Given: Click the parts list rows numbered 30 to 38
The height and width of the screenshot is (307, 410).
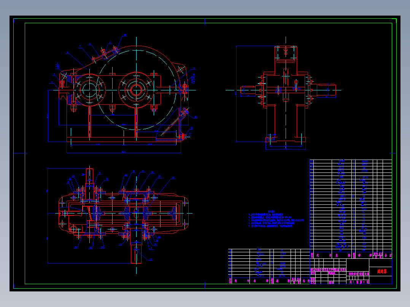Looking at the screenshot, I should (269, 263).
